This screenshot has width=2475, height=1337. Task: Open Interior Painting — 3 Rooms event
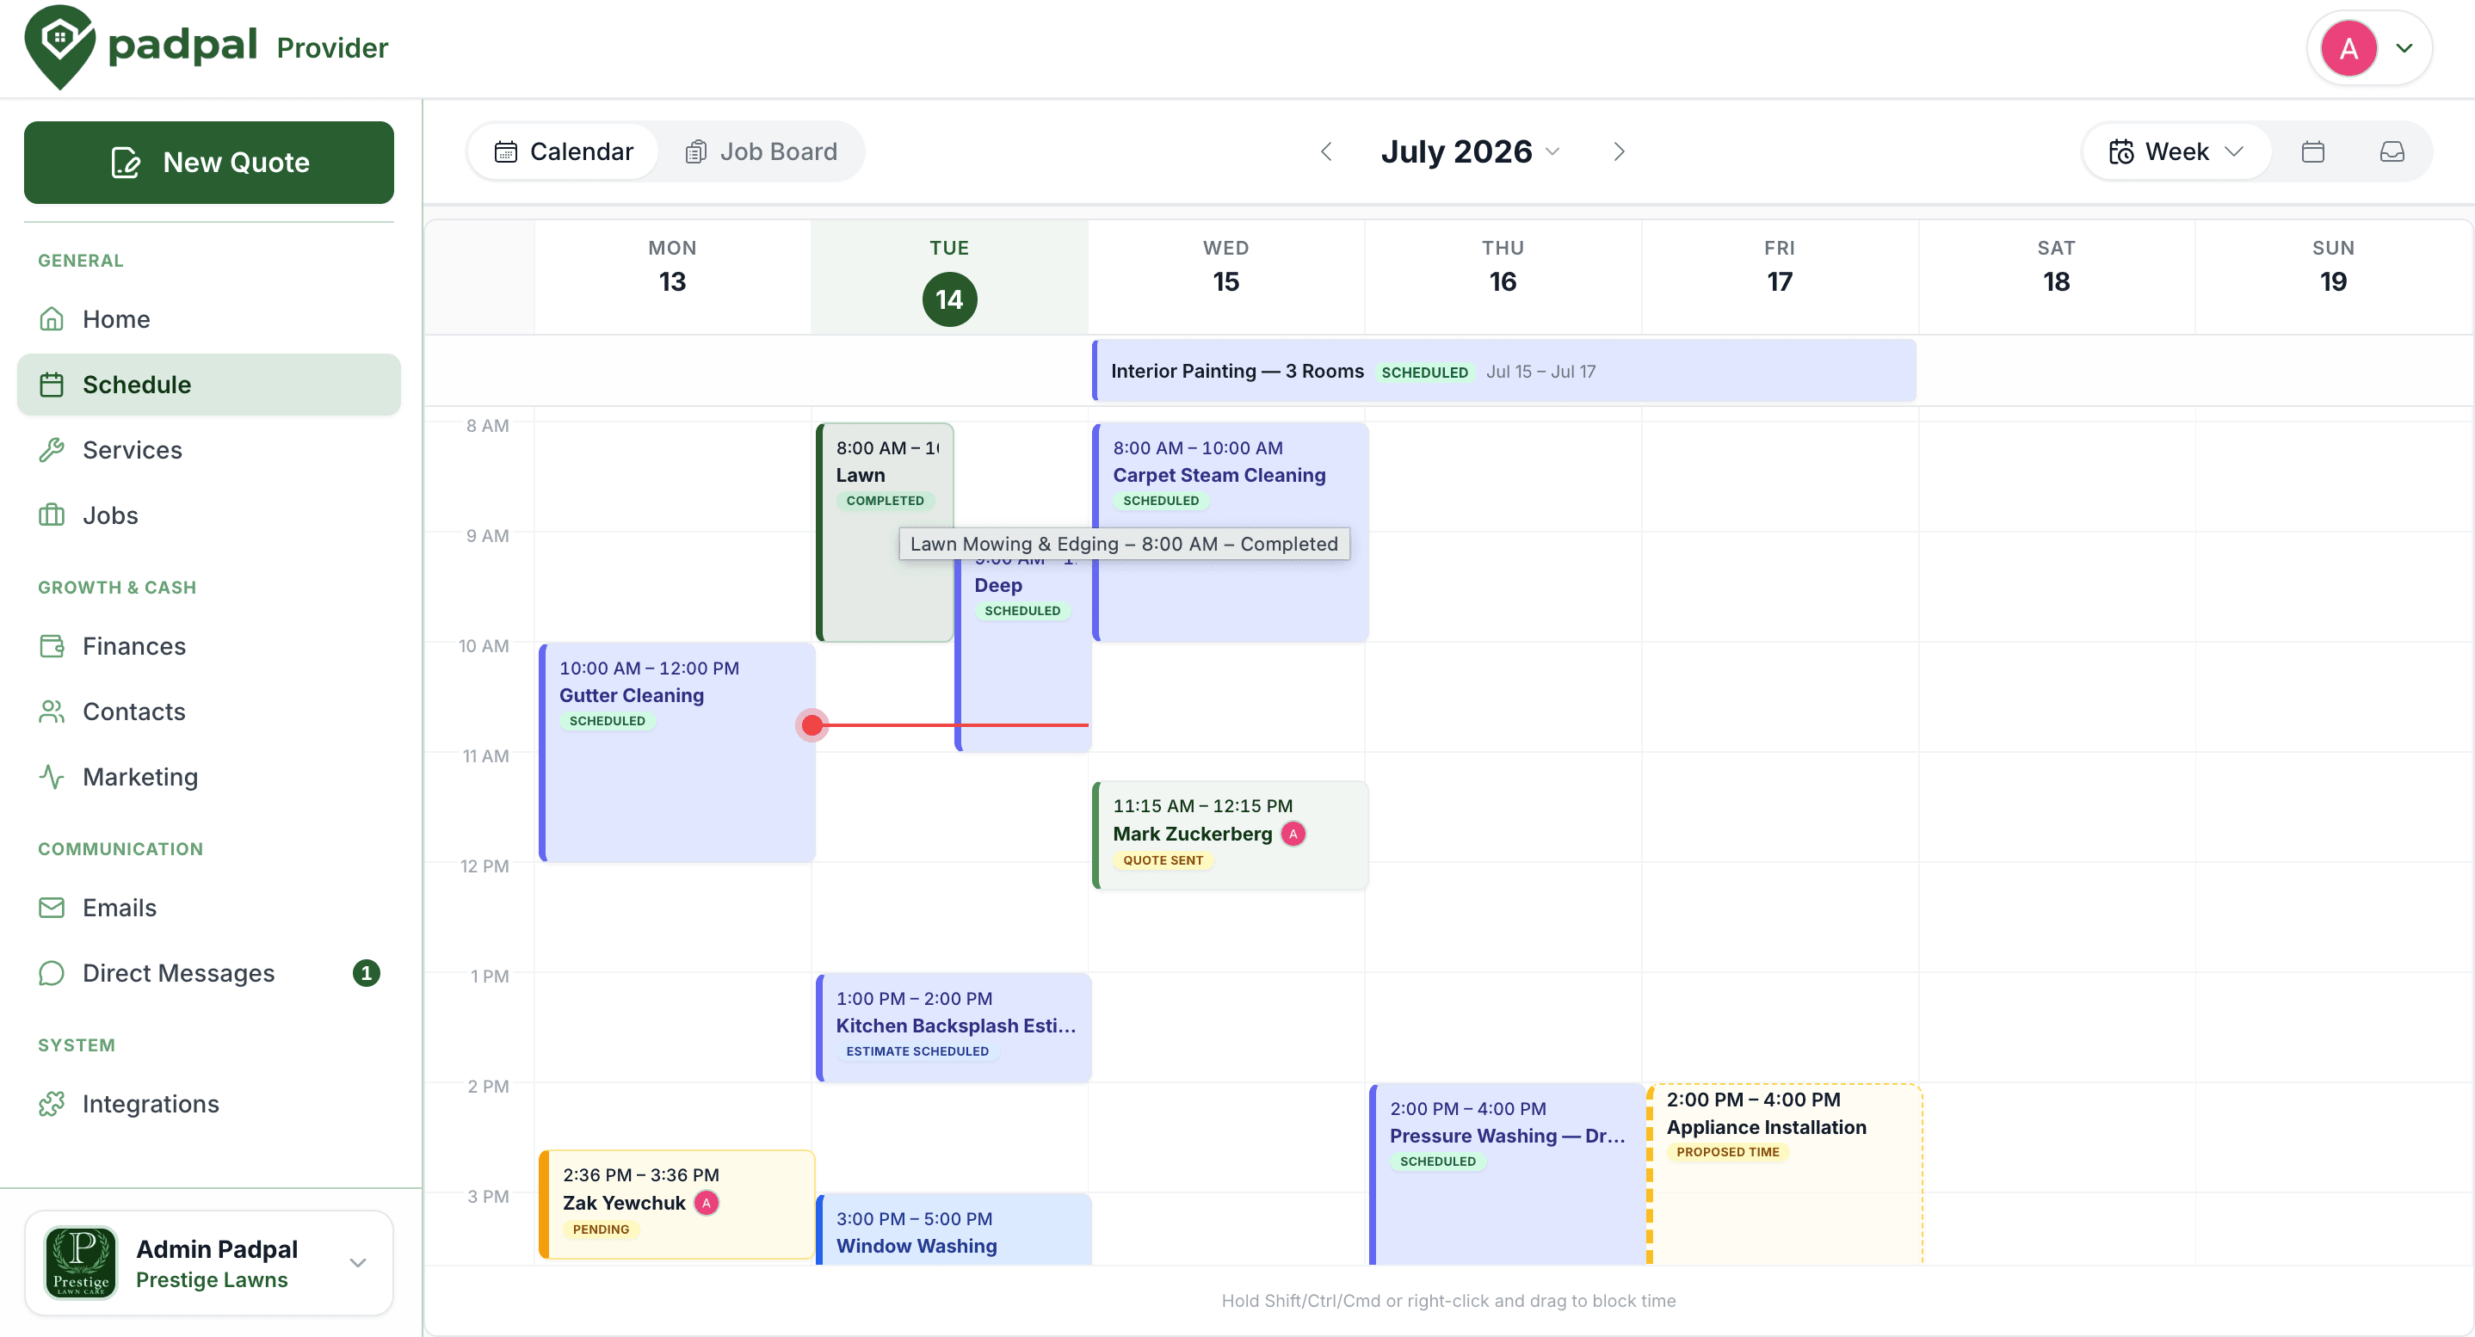1503,371
